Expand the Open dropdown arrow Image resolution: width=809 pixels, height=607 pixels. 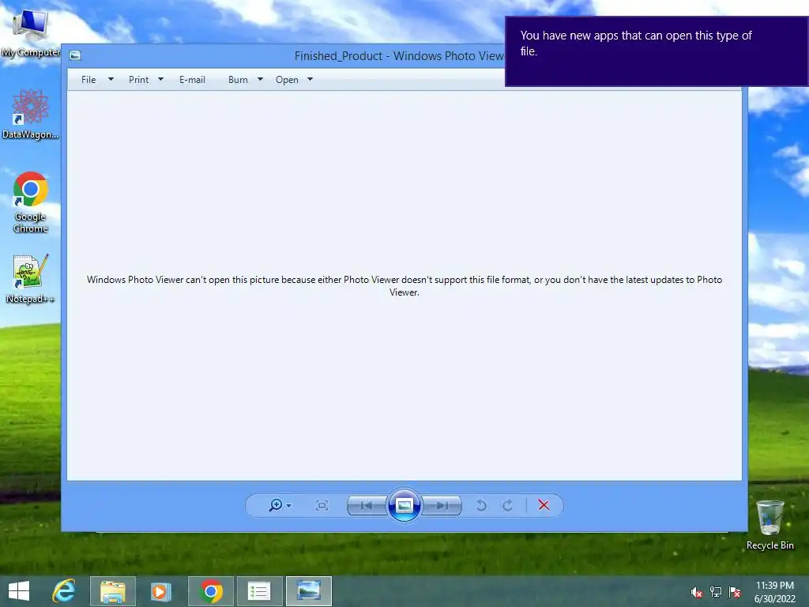pos(310,80)
